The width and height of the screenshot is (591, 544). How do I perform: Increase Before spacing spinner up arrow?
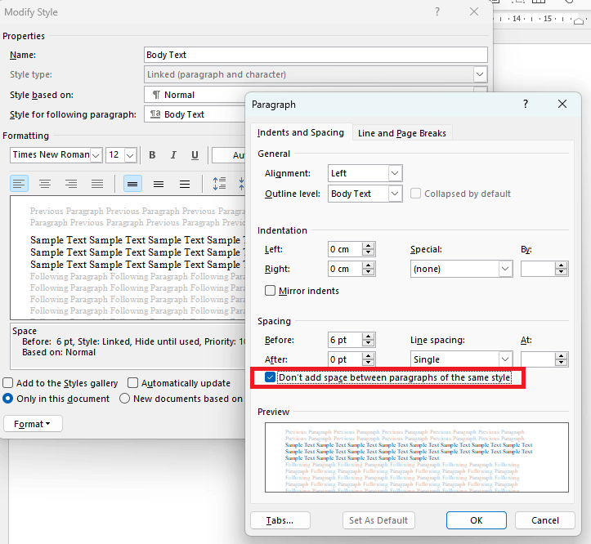click(x=368, y=337)
